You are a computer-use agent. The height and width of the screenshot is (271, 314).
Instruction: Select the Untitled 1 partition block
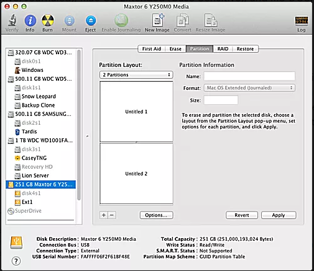pyautogui.click(x=136, y=112)
